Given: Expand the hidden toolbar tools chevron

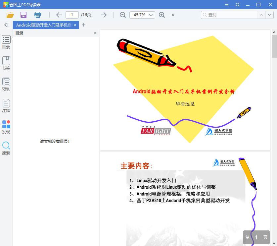Looking at the screenshot, I should [173, 15].
